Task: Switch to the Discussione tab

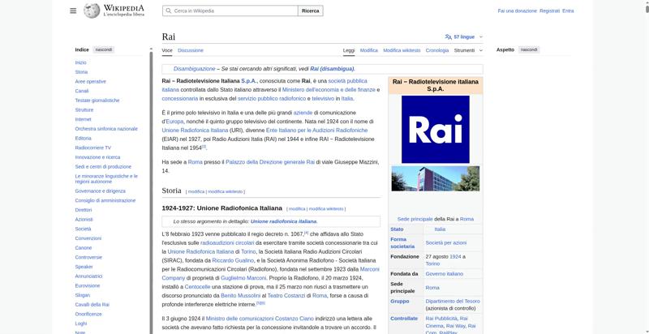Action: pyautogui.click(x=191, y=50)
